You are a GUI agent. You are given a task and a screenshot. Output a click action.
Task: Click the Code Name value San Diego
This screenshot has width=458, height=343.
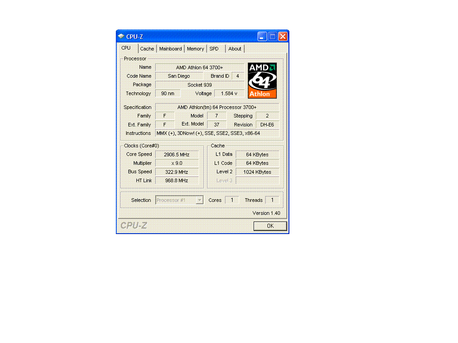[179, 76]
